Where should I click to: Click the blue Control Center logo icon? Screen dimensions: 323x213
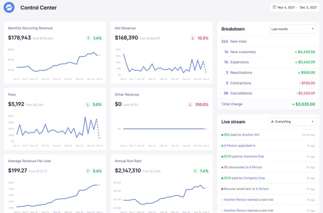pyautogui.click(x=9, y=8)
